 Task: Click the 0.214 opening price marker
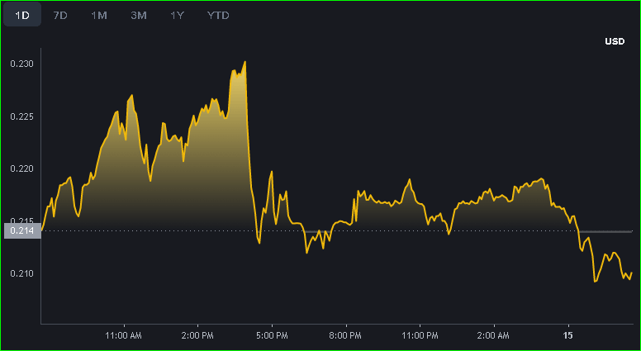click(21, 231)
